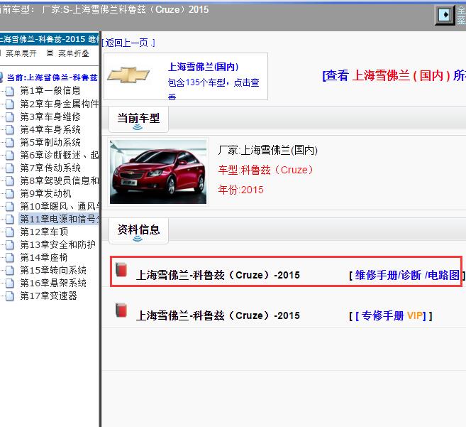Click page icon beside 第9章发动机
Viewport: 466px width, 427px height.
pos(10,193)
